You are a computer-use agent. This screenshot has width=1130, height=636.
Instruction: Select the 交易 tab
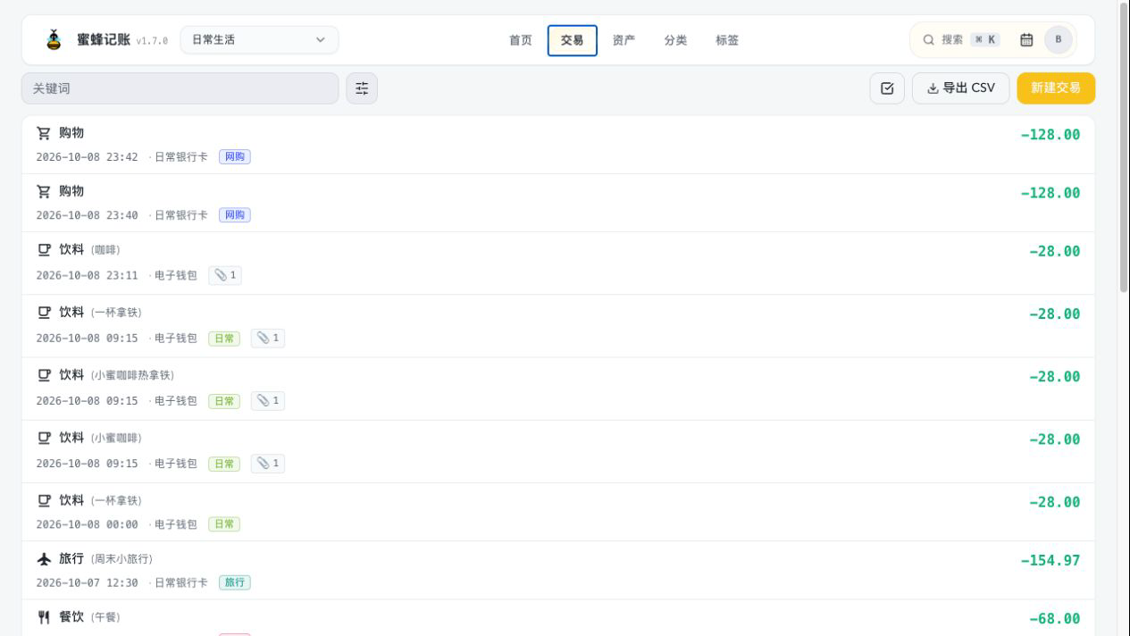coord(573,40)
